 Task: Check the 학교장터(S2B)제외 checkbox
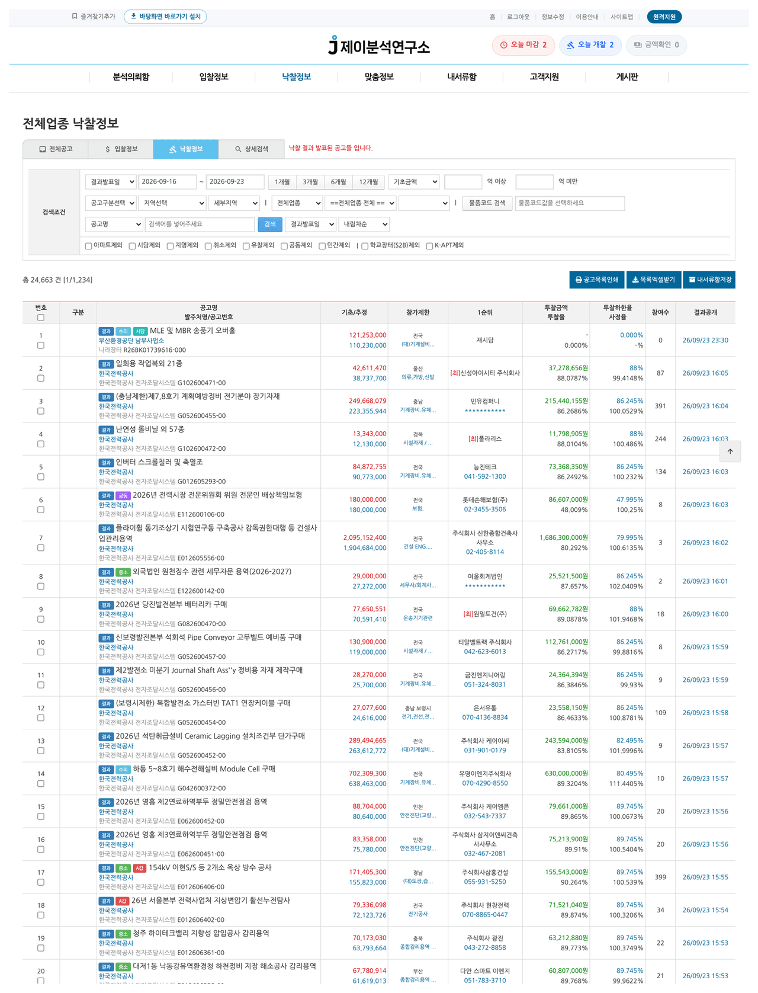(365, 246)
